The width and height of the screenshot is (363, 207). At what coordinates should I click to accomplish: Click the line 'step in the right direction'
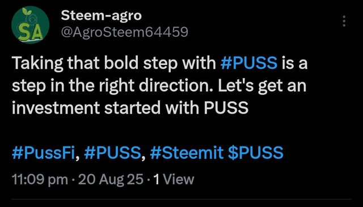[112, 85]
